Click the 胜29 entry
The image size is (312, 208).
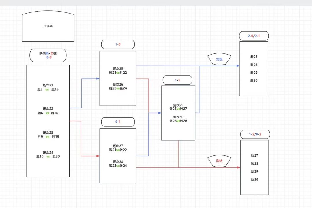254,73
